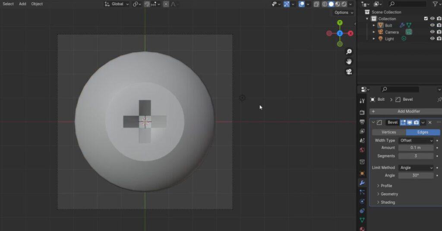Click the zoom view magnifier icon
442x231 pixels.
tap(349, 52)
